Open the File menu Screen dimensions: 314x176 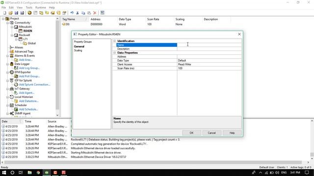pyautogui.click(x=3, y=7)
